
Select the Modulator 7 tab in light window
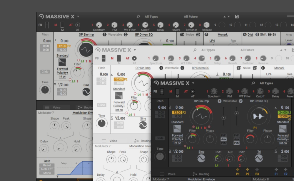click(103, 146)
